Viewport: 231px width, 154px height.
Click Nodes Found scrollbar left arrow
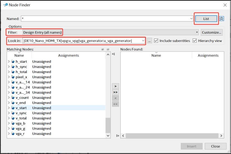[123, 136]
